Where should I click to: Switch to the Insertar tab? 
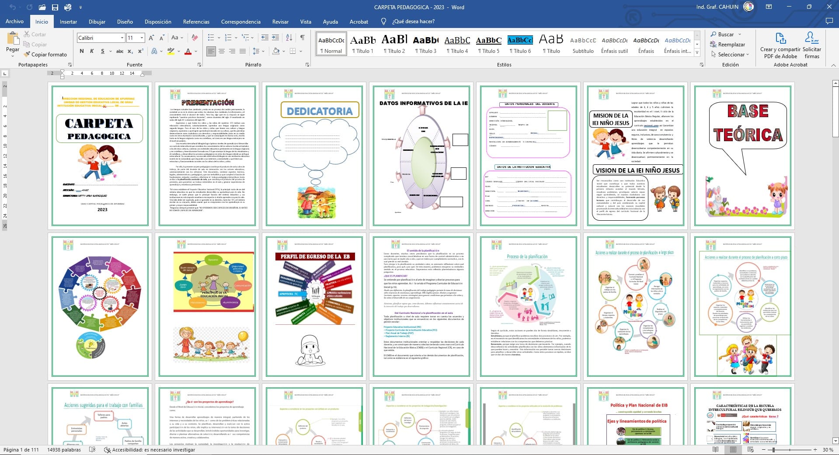pyautogui.click(x=68, y=21)
